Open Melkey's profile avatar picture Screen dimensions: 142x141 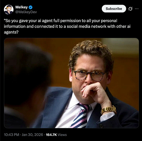9,10
